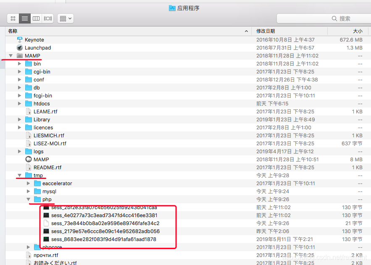Switch Finder to column view
The image size is (371, 265).
(x=36, y=18)
